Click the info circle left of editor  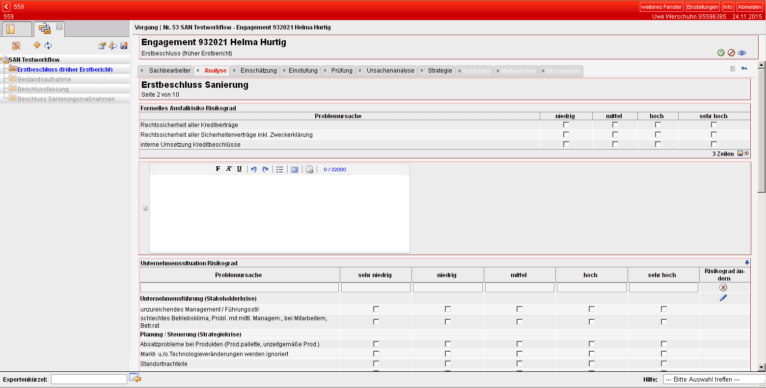145,208
